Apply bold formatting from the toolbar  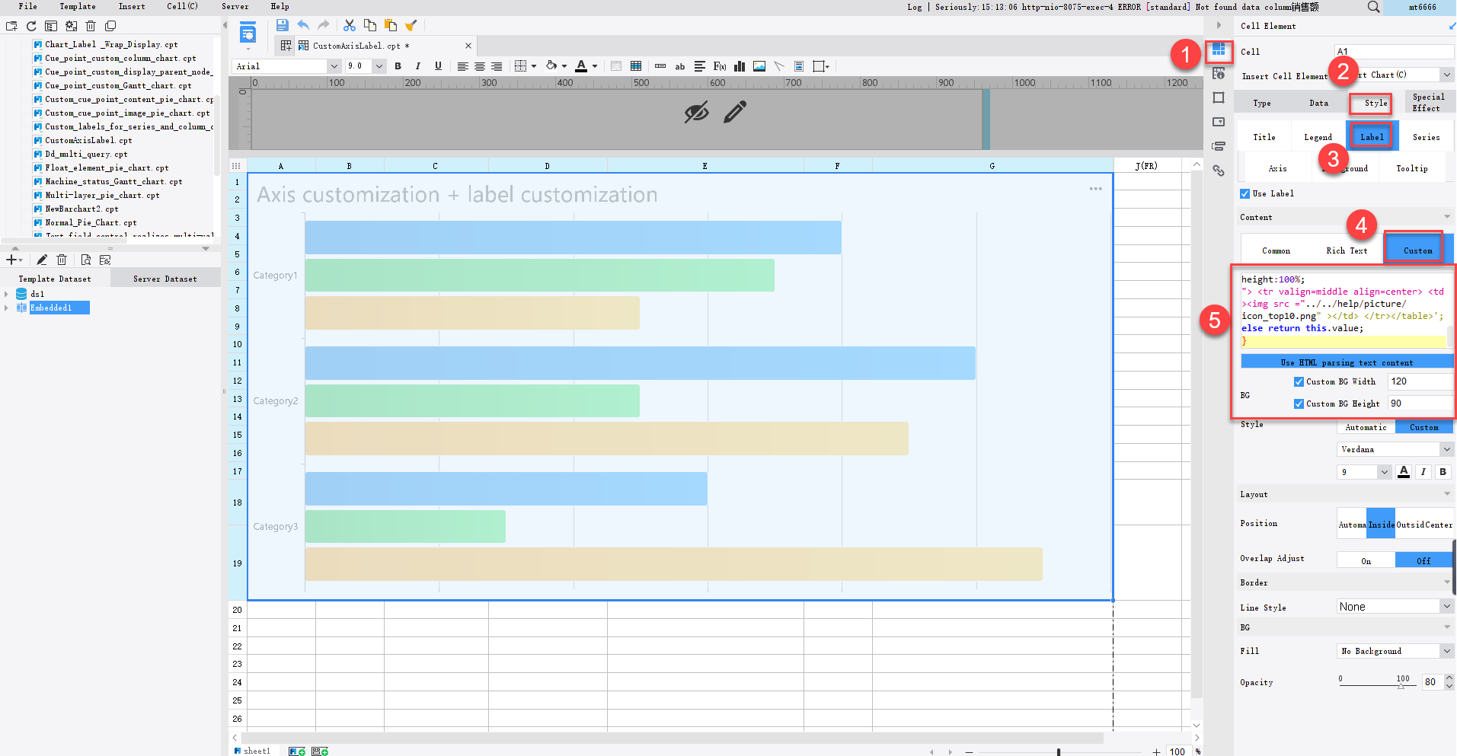click(x=398, y=66)
